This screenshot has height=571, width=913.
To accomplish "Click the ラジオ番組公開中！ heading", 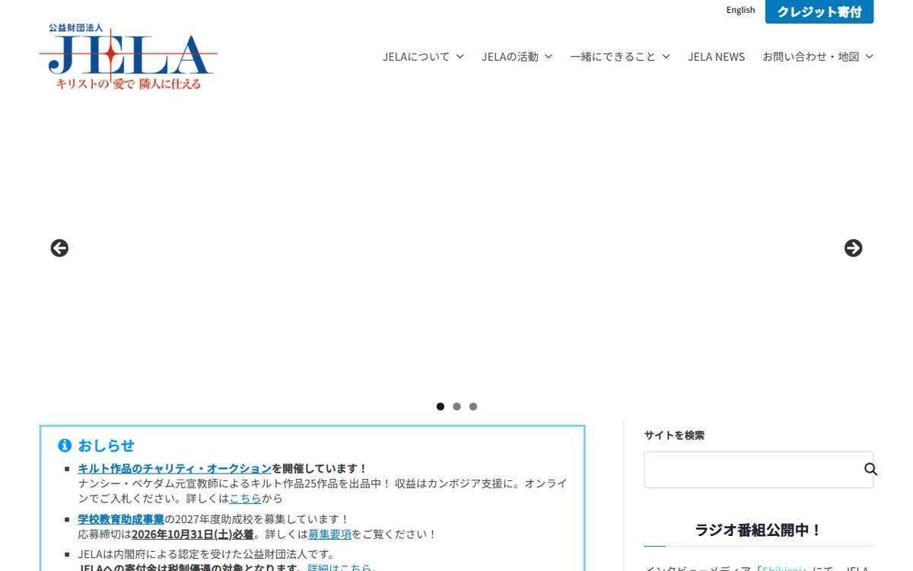I will coord(759,530).
